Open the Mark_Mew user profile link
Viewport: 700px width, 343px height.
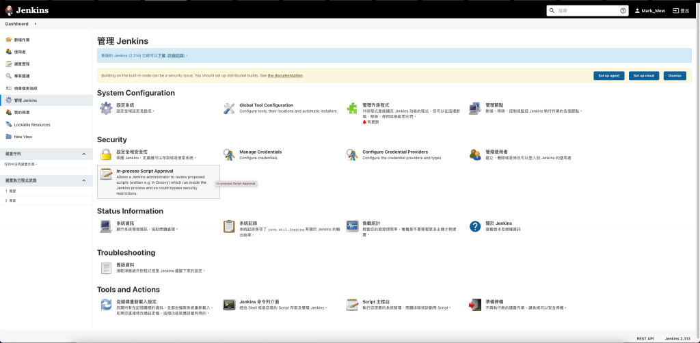649,11
